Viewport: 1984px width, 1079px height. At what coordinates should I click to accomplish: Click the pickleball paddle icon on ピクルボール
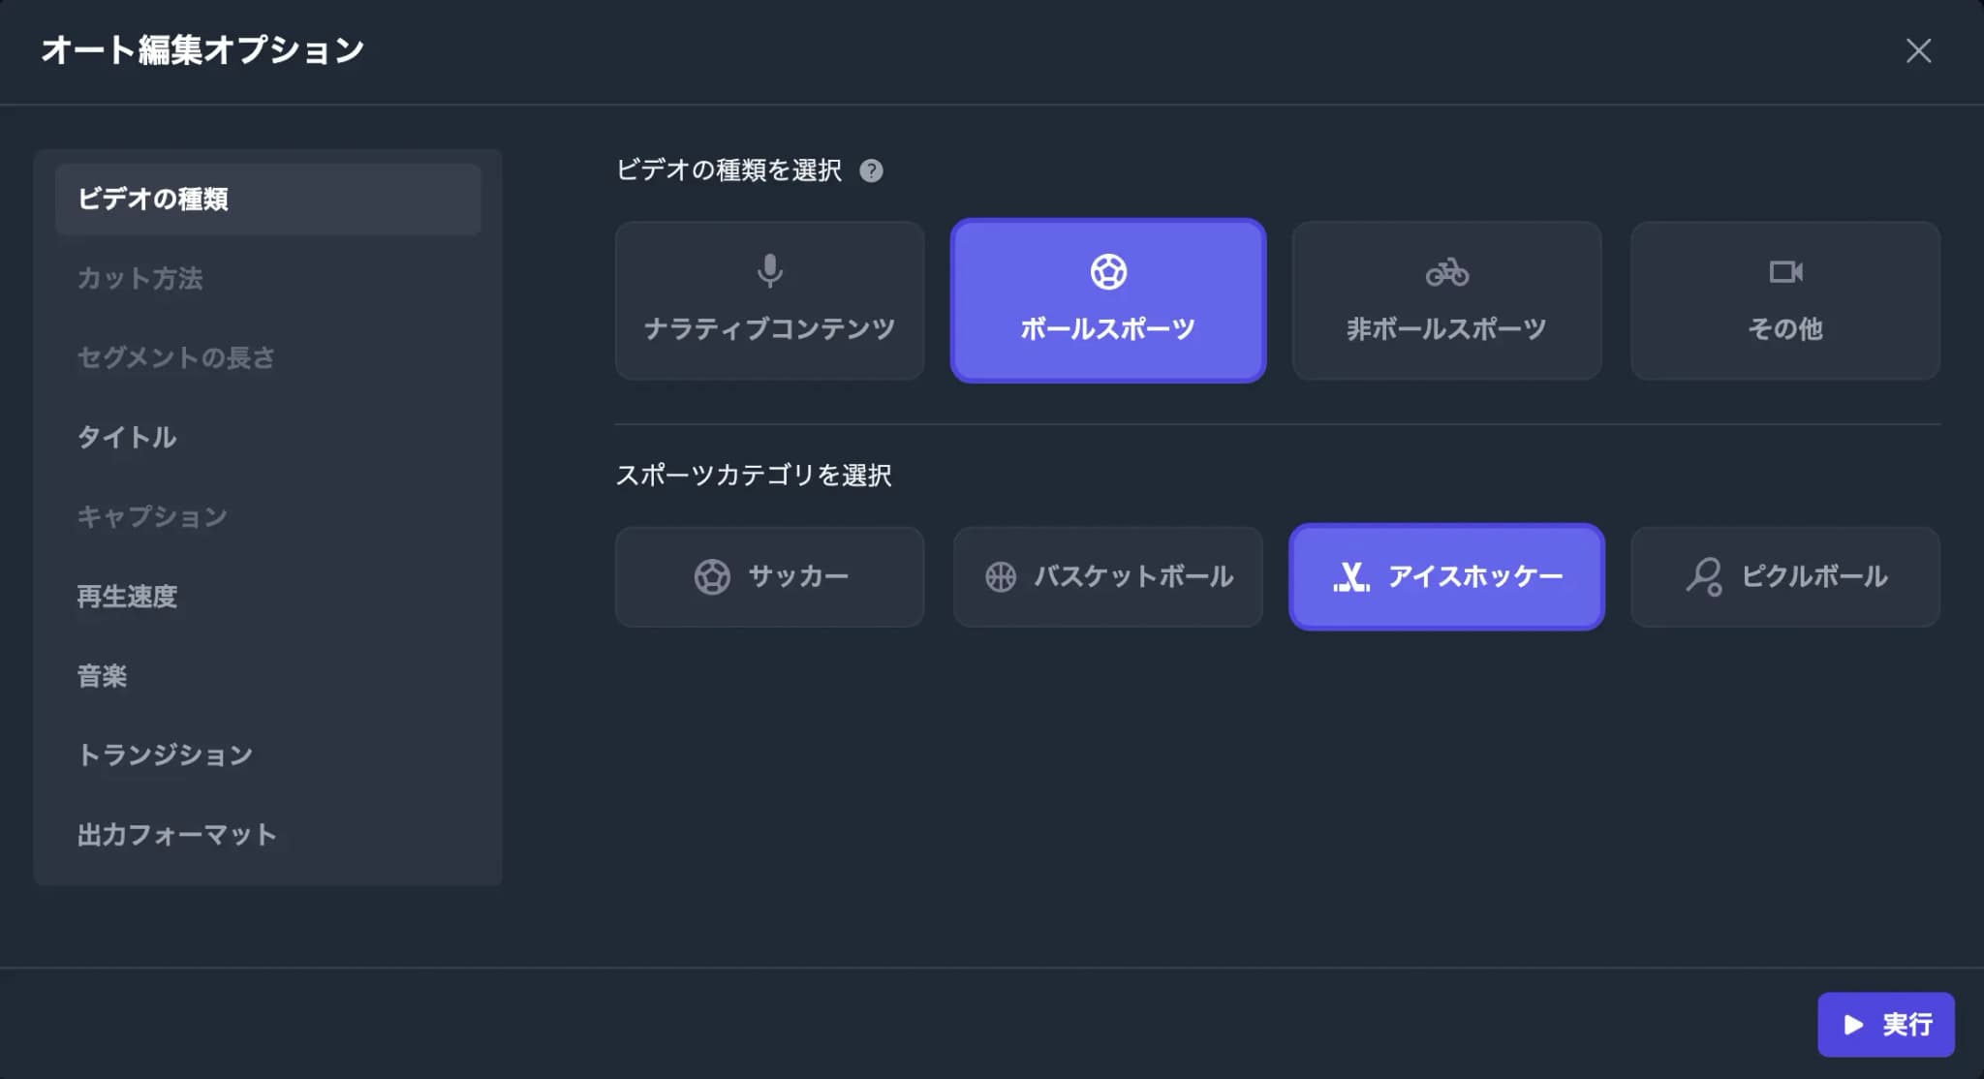(1705, 576)
